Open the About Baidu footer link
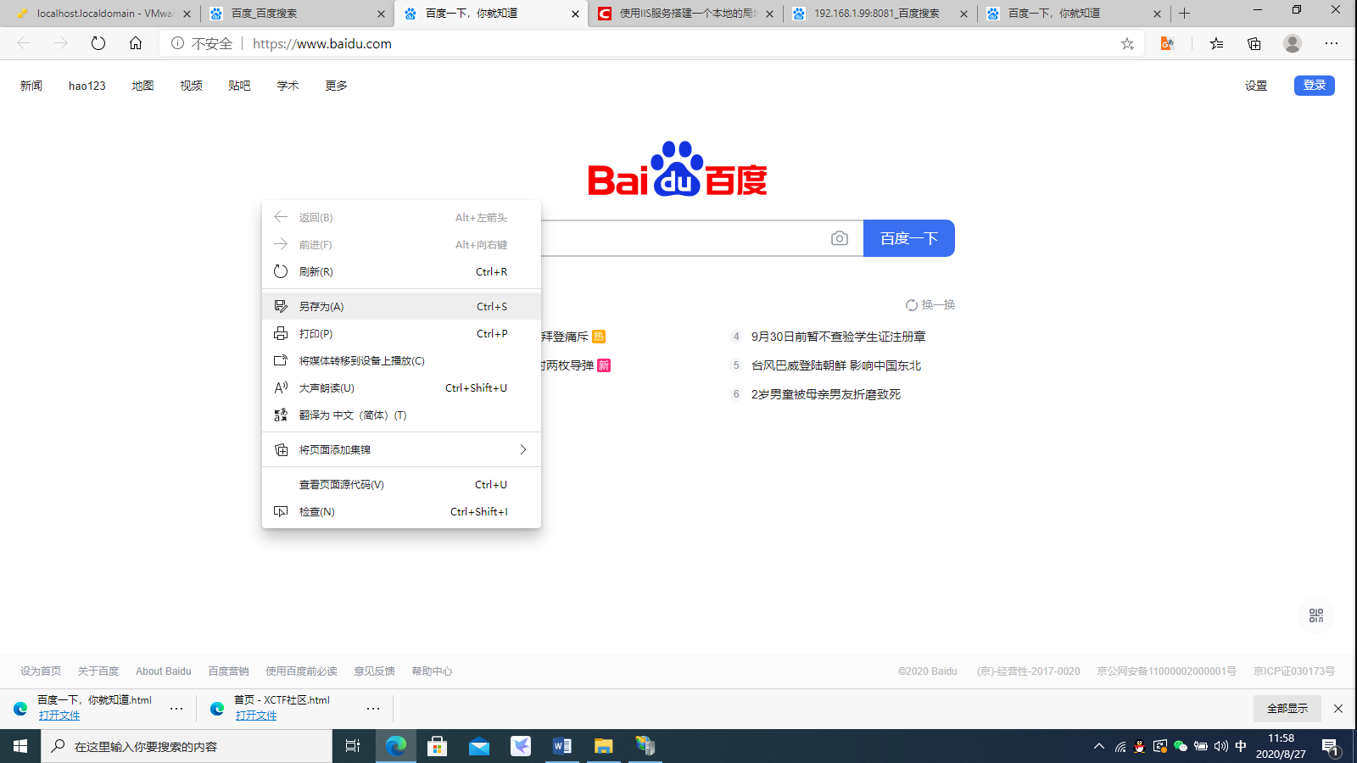Viewport: 1357px width, 763px height. pos(164,671)
